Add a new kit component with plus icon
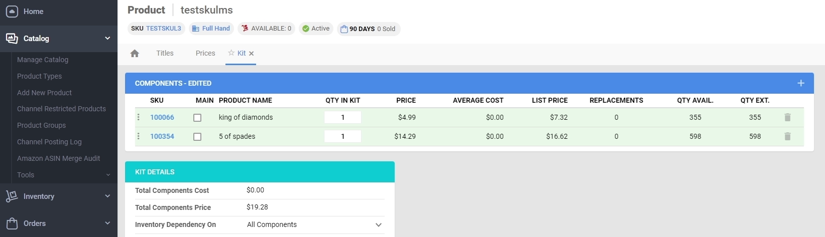 [x=800, y=83]
